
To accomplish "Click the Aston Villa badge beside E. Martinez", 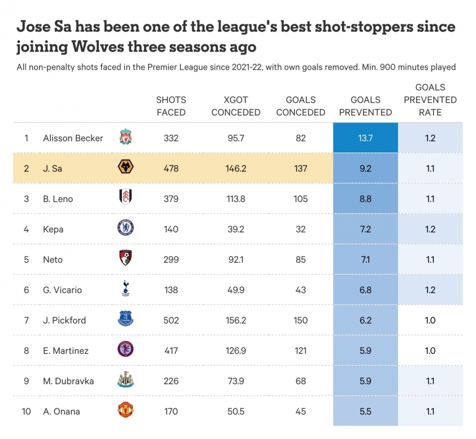I will pos(126,349).
